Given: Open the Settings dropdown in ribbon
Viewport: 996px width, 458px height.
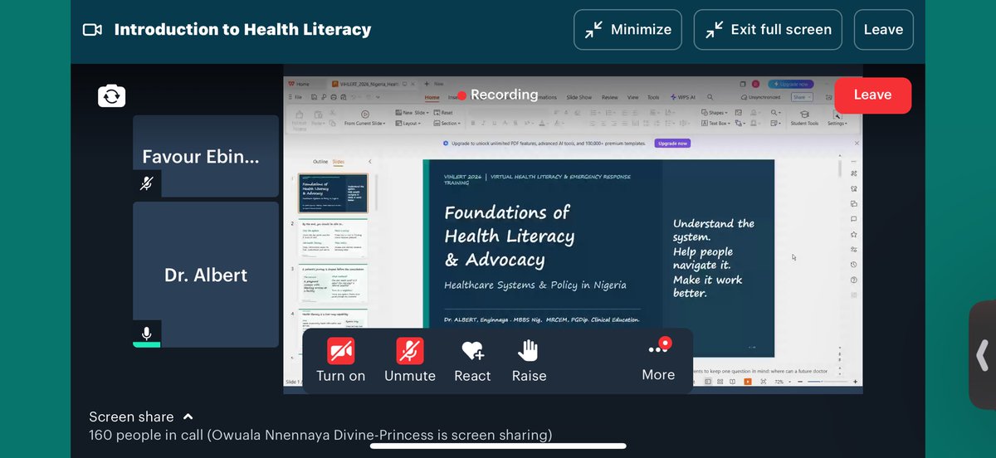Looking at the screenshot, I should point(837,118).
